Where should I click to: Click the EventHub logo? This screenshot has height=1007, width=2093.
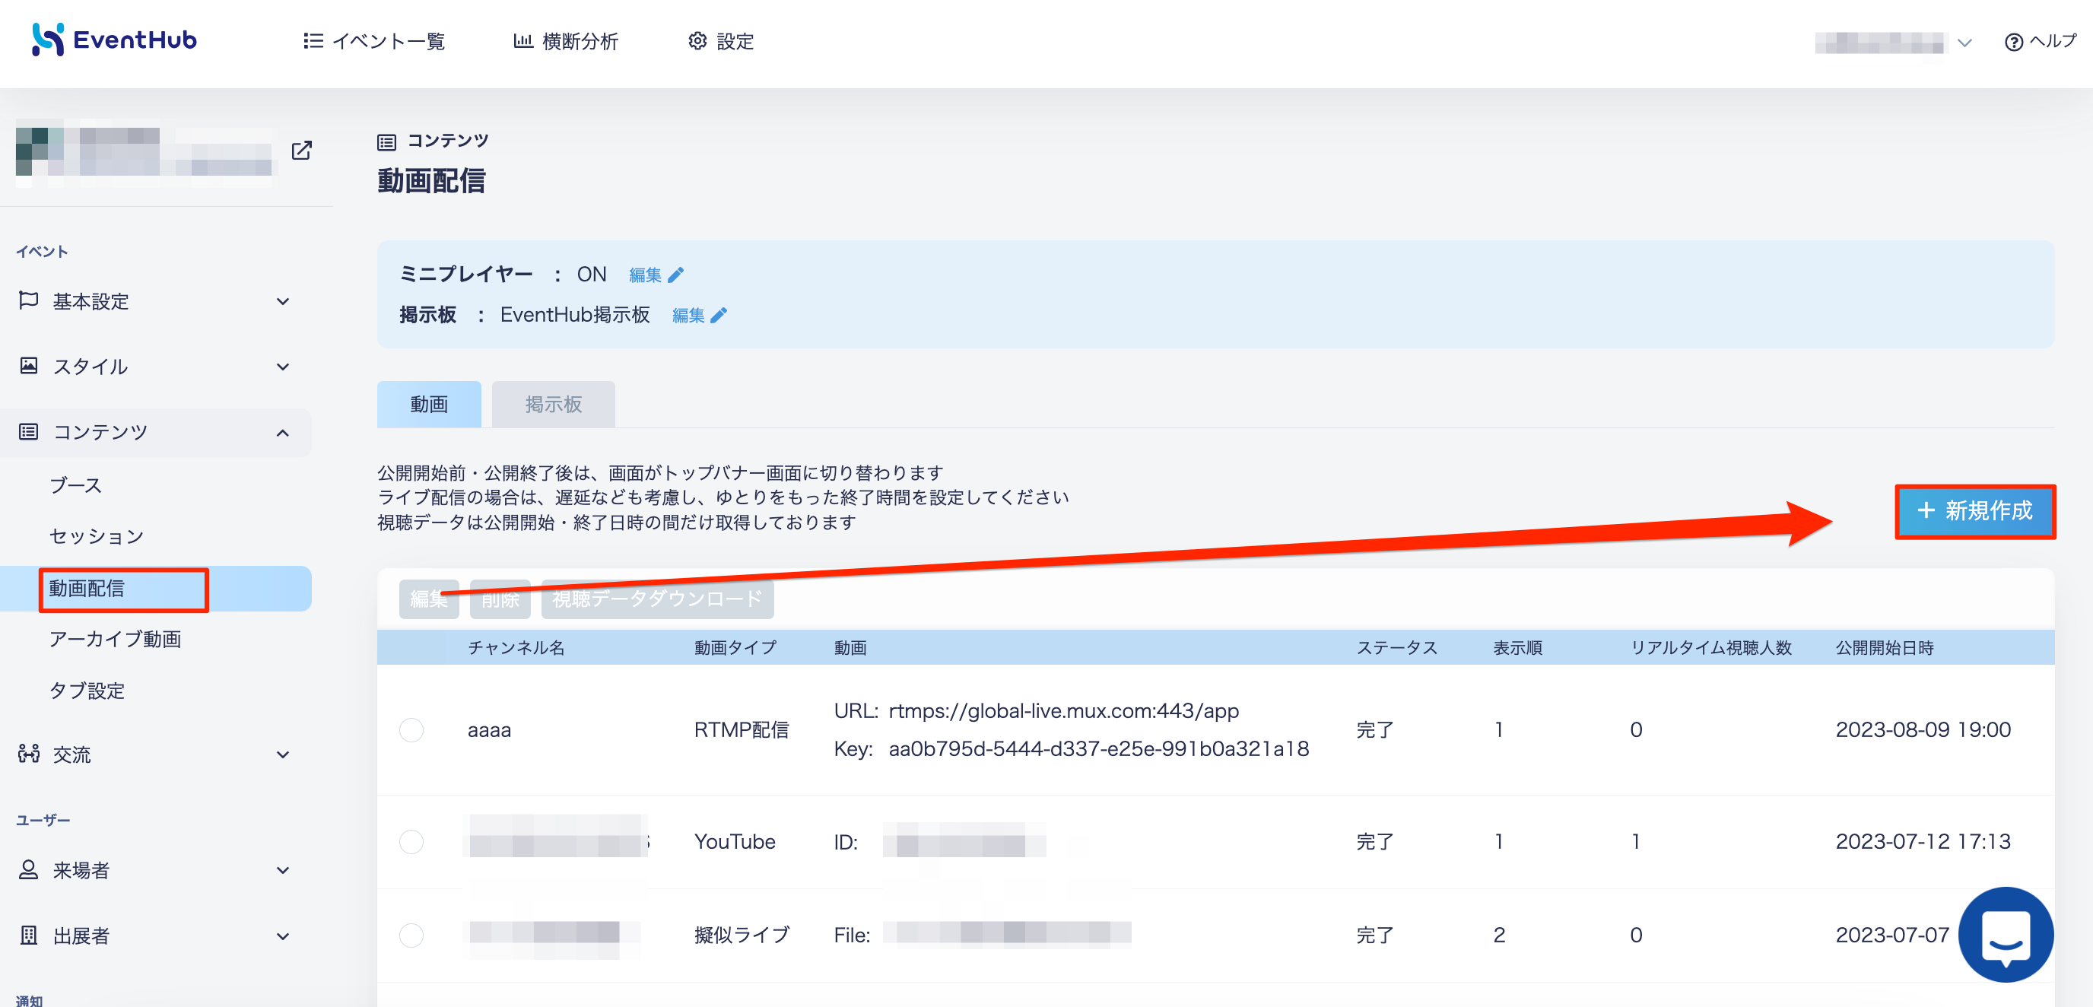pyautogui.click(x=115, y=40)
